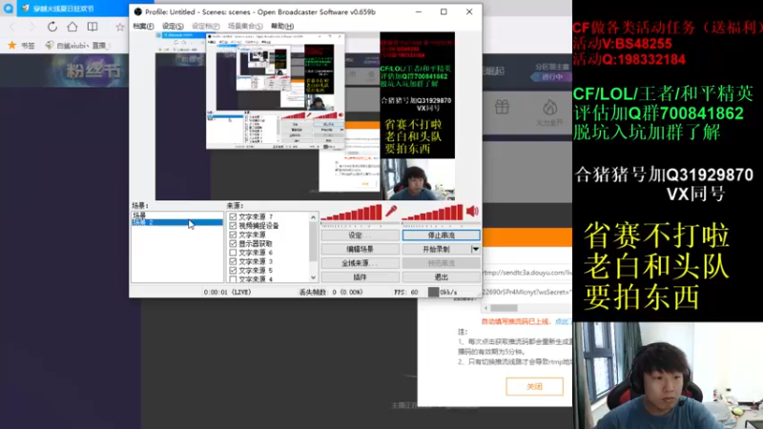Viewport: 763px width, 429px height.
Task: Click the 丢失帧数 dropped frames status
Action: (331, 293)
